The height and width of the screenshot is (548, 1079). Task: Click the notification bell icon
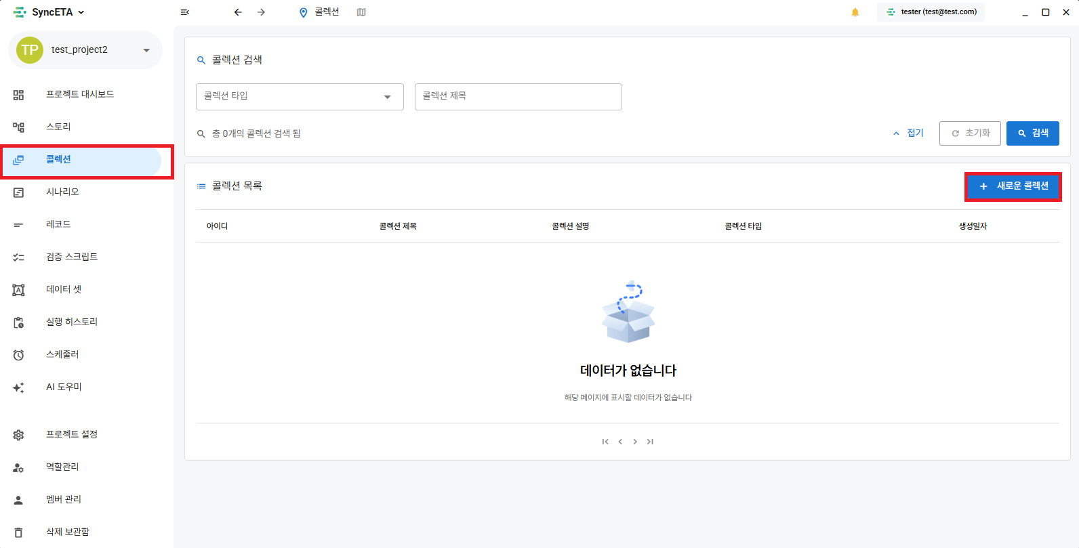click(855, 12)
